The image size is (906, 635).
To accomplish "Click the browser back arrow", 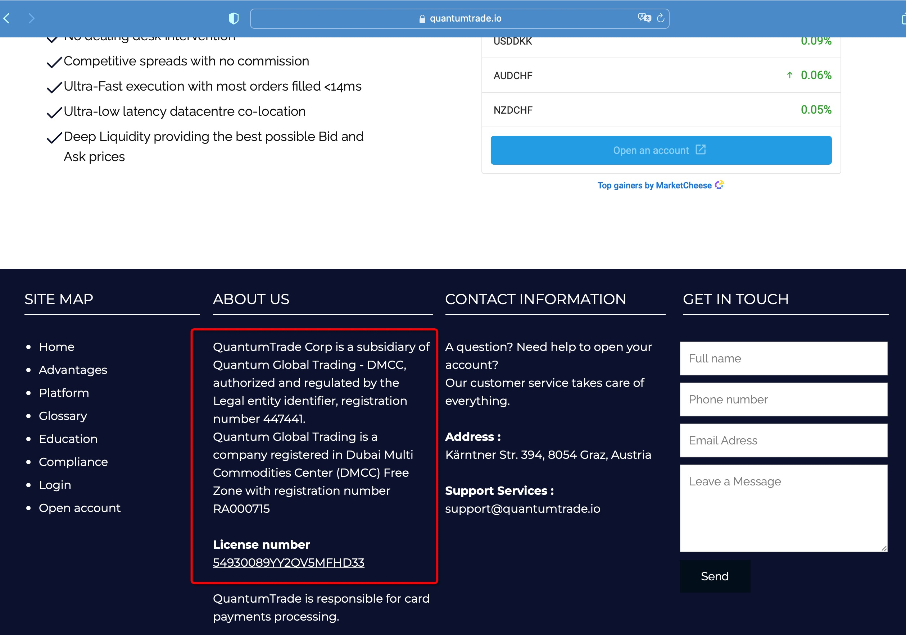I will 7,18.
